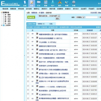Open 增加信息 in the submenu bar

pyautogui.click(x=5, y=9)
